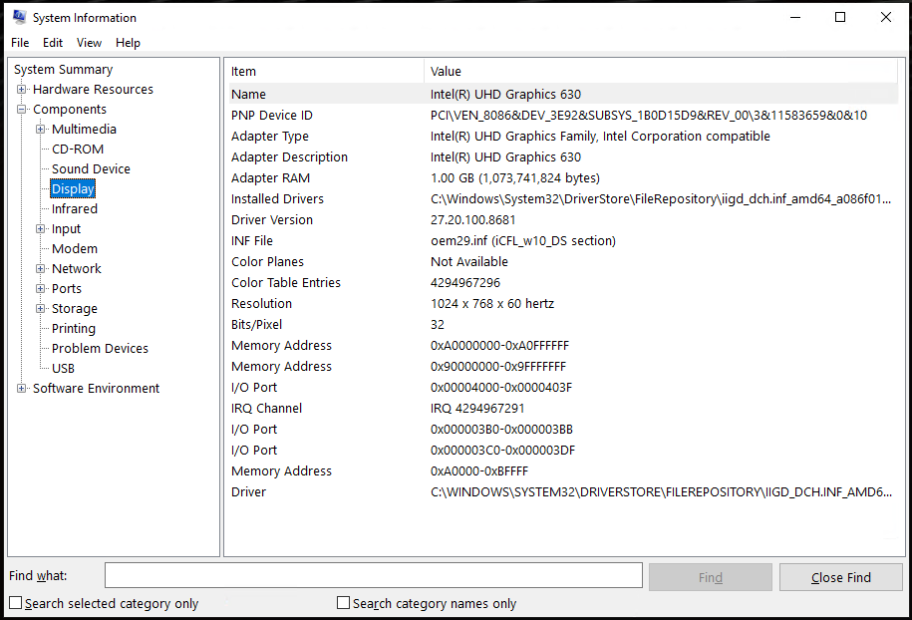
Task: Select the Ports category
Action: point(67,288)
